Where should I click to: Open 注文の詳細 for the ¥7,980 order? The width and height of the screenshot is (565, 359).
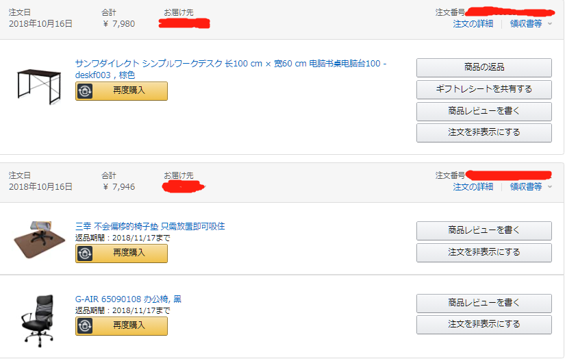pyautogui.click(x=473, y=24)
